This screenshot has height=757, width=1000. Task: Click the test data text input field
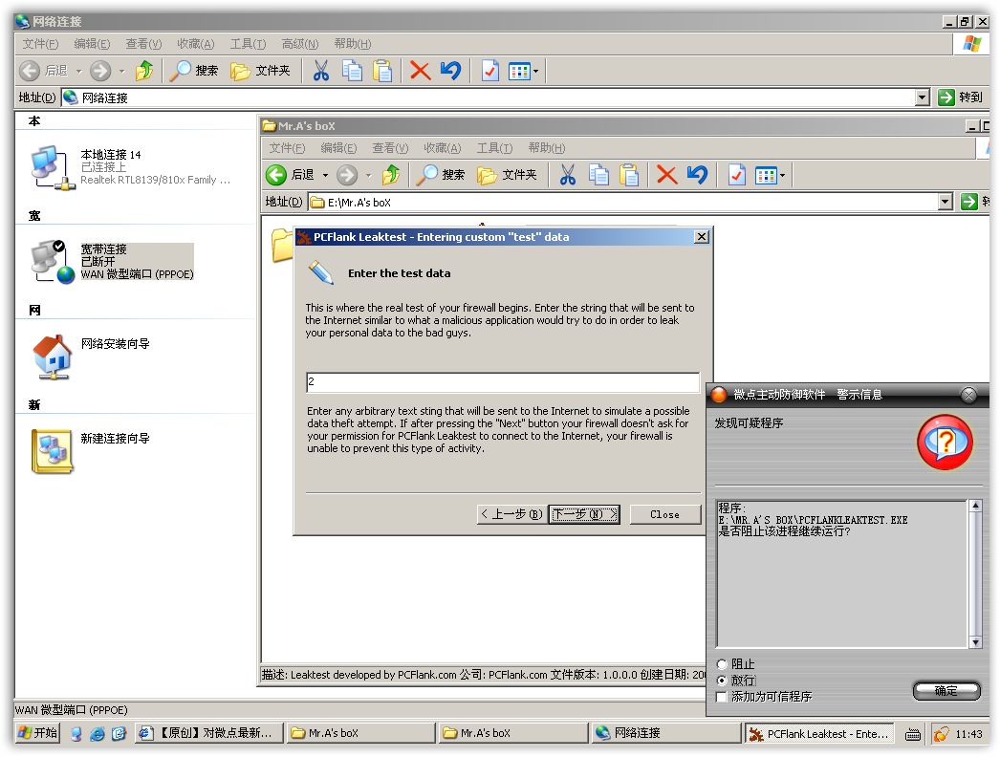click(x=503, y=382)
